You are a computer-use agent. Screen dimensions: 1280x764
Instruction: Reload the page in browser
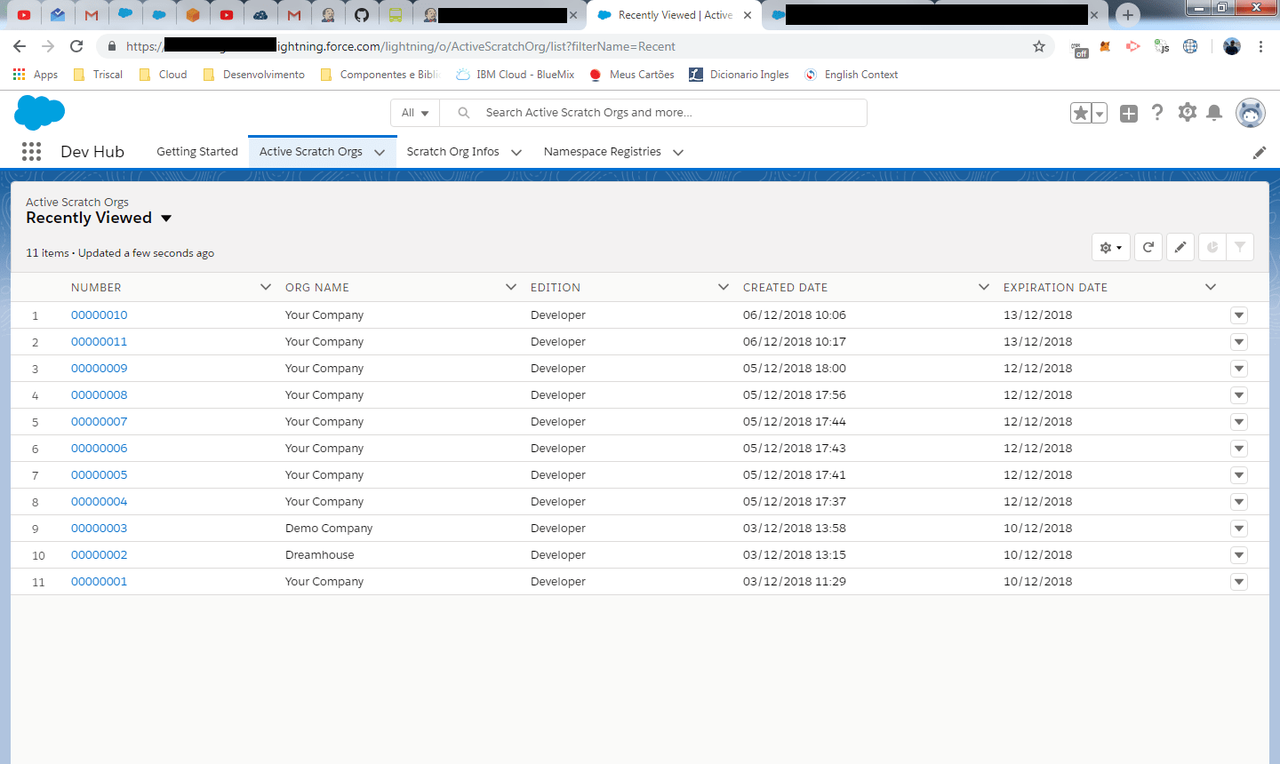(76, 46)
